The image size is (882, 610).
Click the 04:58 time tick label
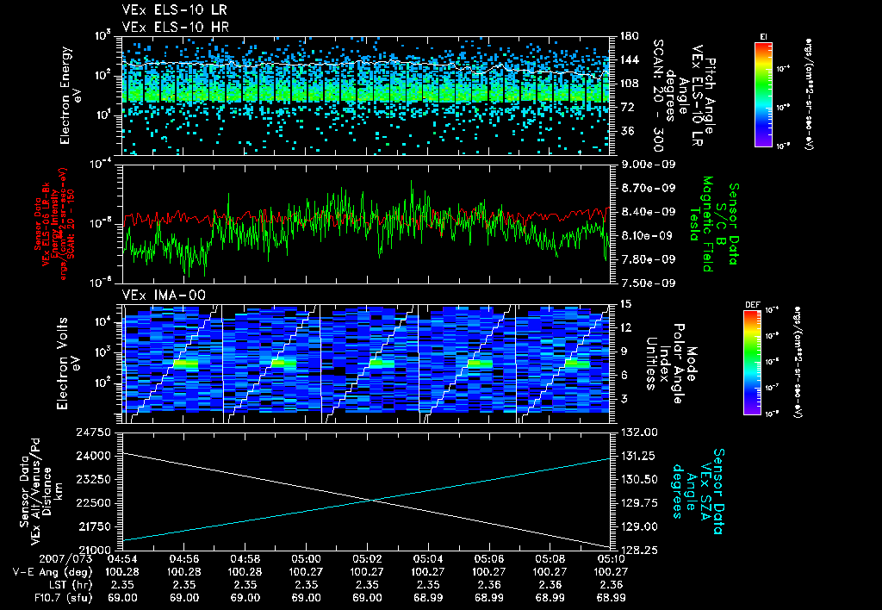pos(245,559)
